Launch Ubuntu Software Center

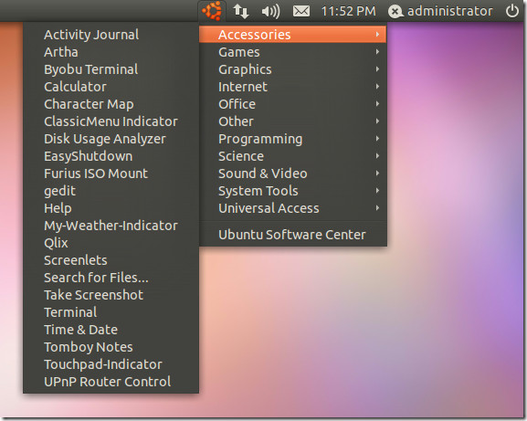(292, 235)
